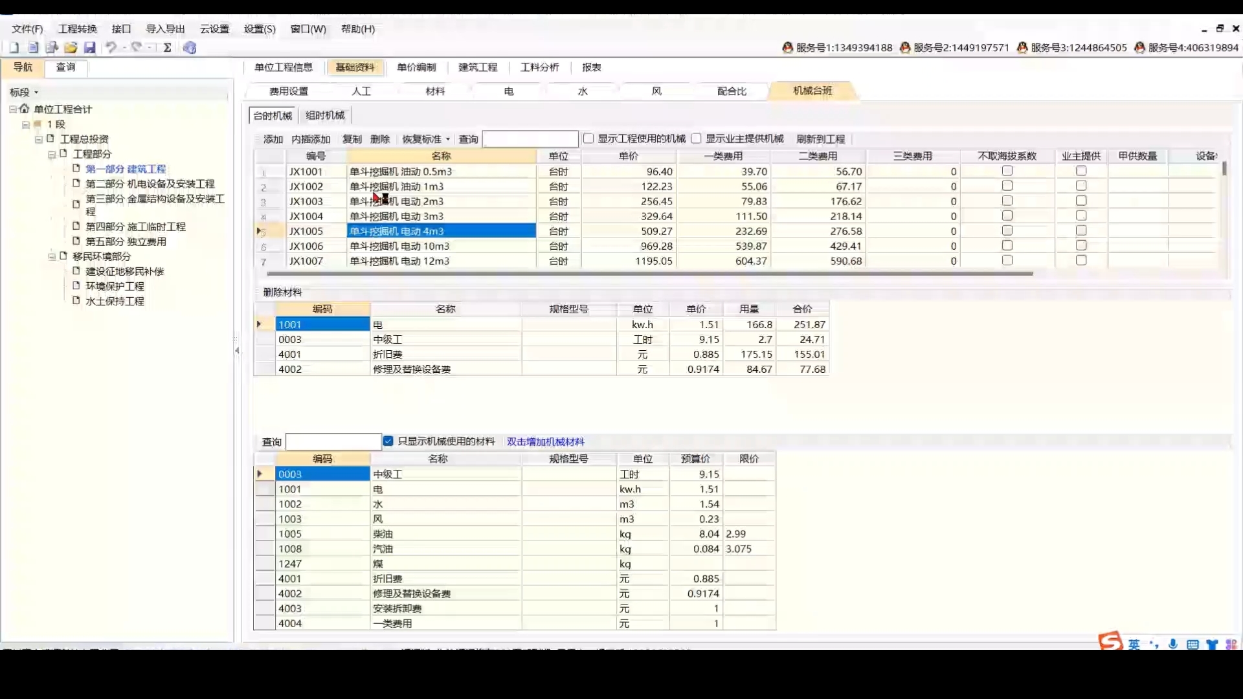Click the open folder toolbar icon

[71, 47]
